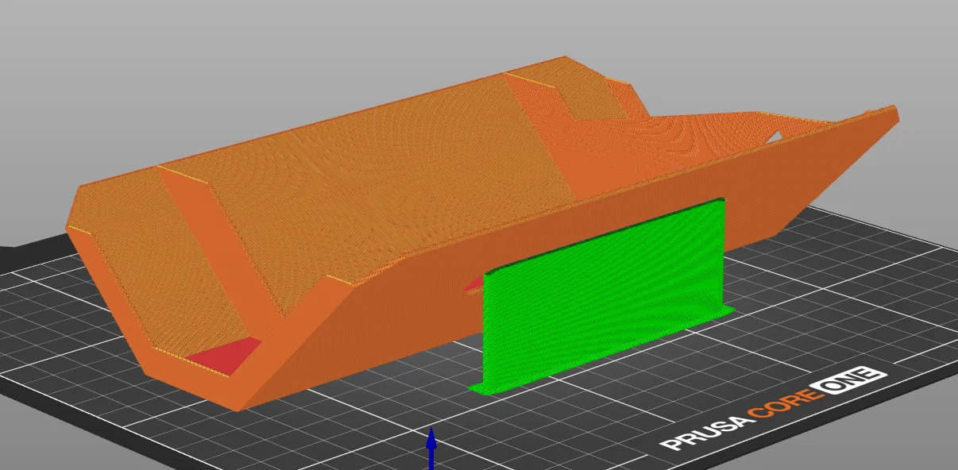Click the red bottom face inside model
Screen dimensions: 958x470
(226, 356)
